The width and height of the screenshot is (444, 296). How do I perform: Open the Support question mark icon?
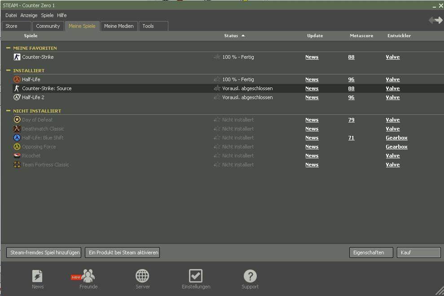pyautogui.click(x=250, y=276)
